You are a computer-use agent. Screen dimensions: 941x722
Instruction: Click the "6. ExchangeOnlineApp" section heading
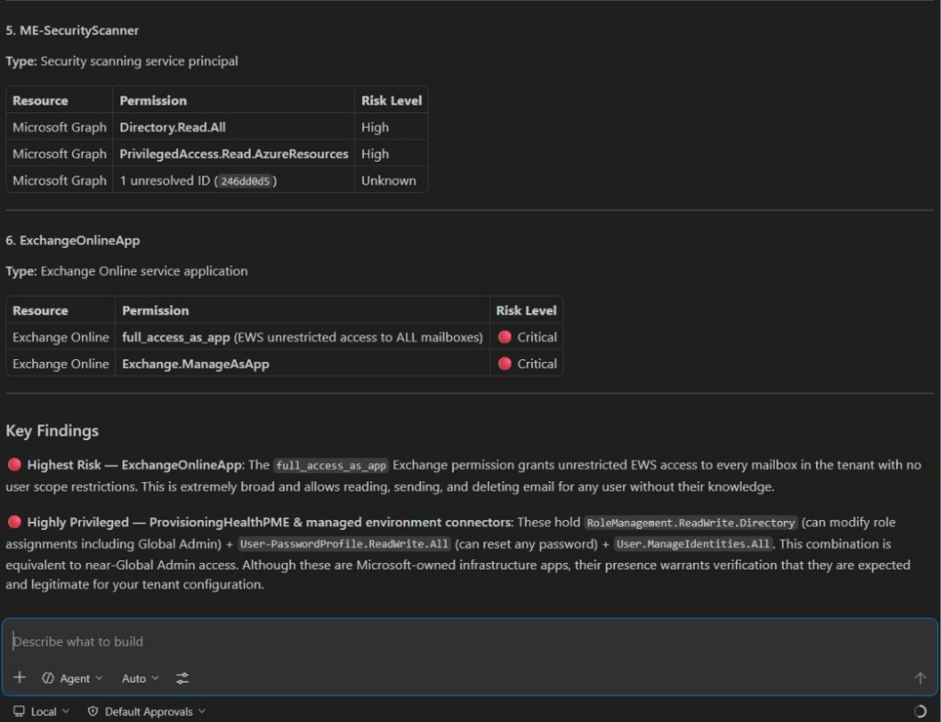pyautogui.click(x=73, y=241)
